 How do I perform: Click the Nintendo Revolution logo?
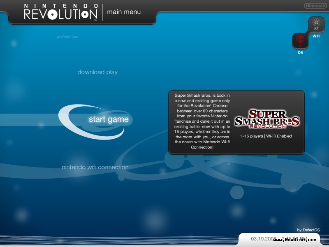pos(61,12)
